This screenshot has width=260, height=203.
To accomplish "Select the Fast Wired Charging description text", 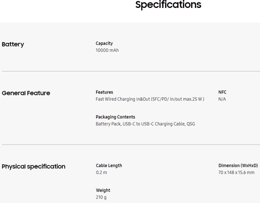I will point(150,99).
